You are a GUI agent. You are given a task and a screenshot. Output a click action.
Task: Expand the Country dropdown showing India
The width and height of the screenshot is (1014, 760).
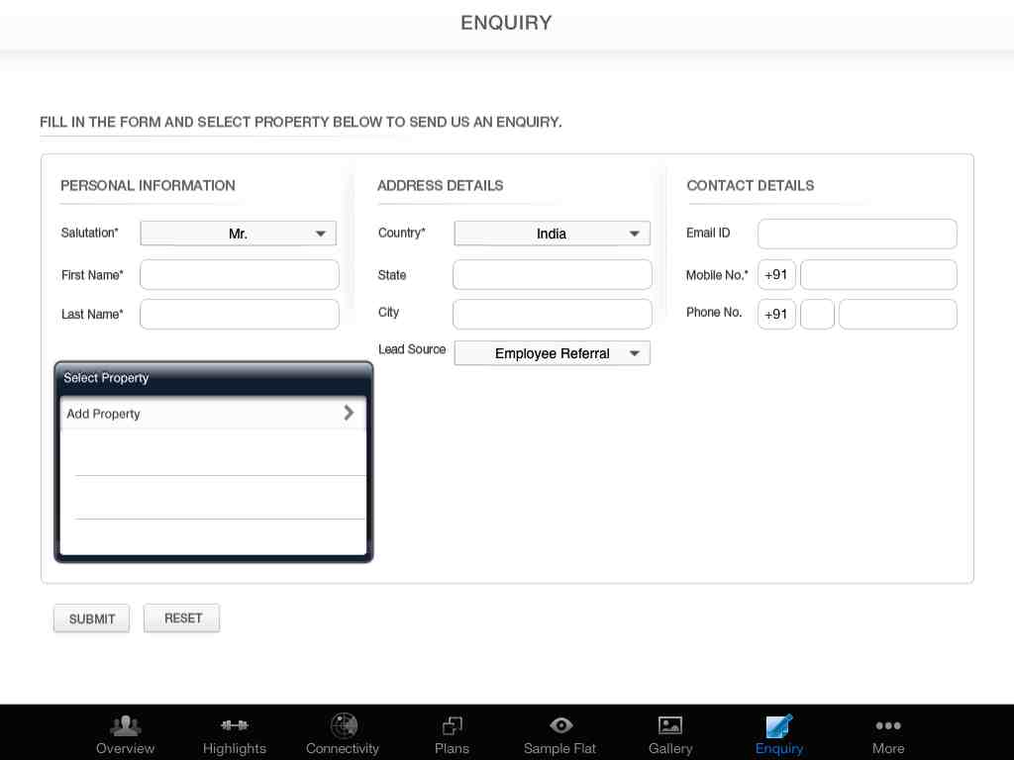(x=552, y=234)
